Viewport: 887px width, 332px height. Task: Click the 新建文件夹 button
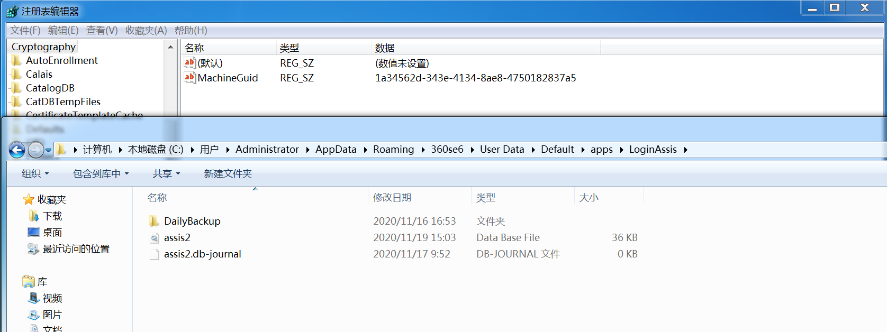228,174
